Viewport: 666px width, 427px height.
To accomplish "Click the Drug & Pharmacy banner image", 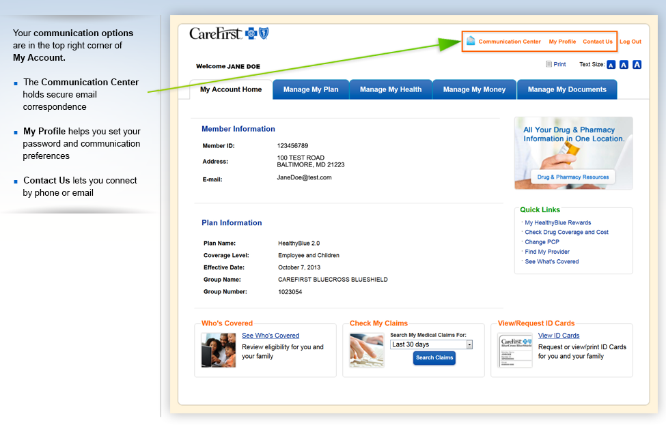I will [x=573, y=153].
